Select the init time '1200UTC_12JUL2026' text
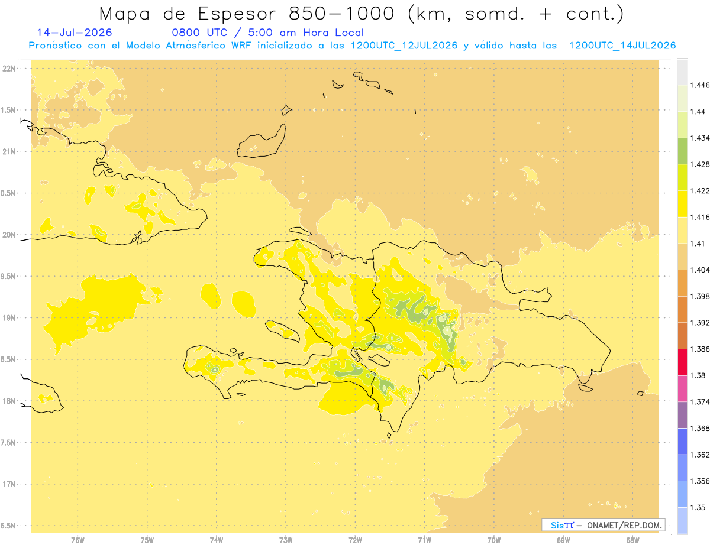The width and height of the screenshot is (710, 548). 404,46
